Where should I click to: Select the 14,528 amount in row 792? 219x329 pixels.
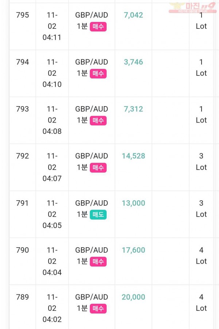tap(133, 156)
